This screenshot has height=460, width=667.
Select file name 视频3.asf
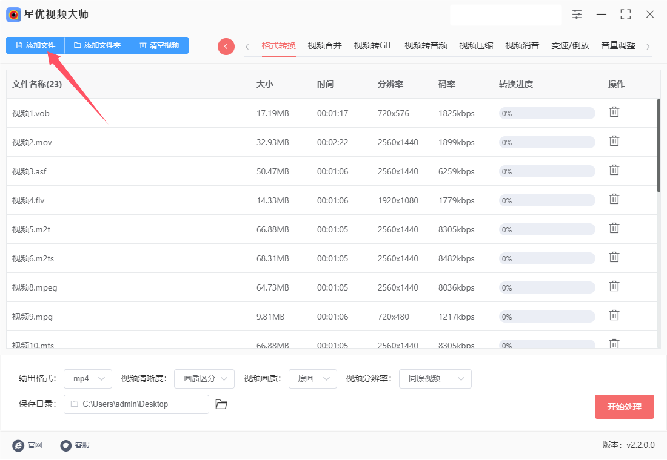click(29, 172)
